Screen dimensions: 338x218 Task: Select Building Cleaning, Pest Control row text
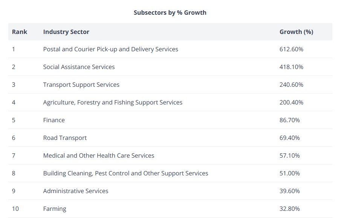pyautogui.click(x=125, y=173)
